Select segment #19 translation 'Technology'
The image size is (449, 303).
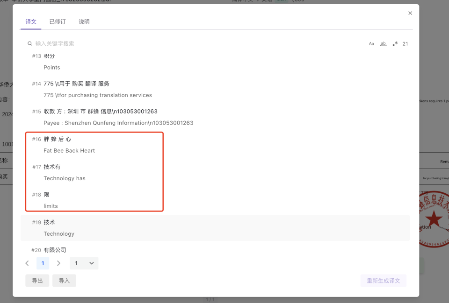pyautogui.click(x=59, y=234)
